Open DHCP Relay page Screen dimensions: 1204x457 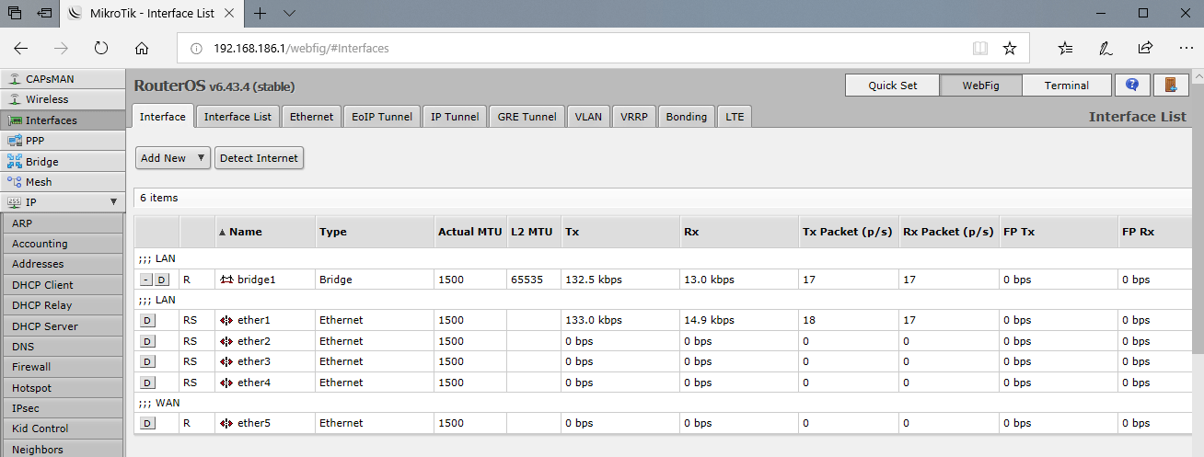coord(62,305)
